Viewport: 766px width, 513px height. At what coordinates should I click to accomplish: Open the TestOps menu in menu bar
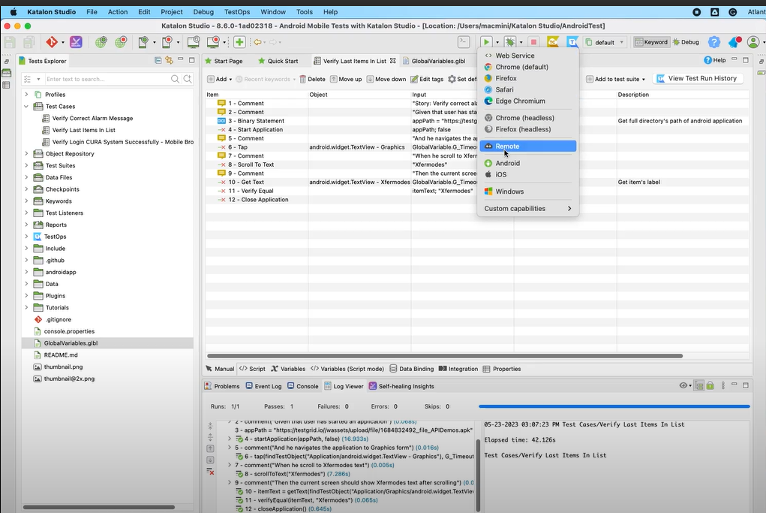point(237,12)
